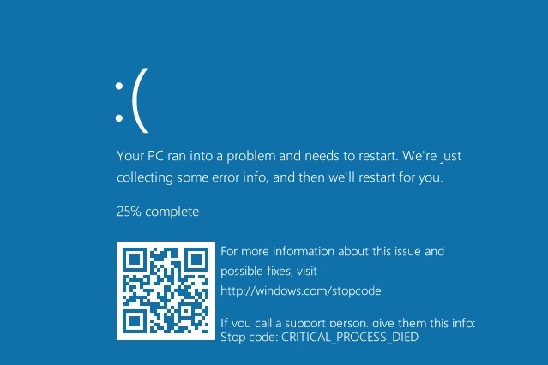The width and height of the screenshot is (548, 365).
Task: Click the QR code's top-left finder square
Action: (134, 259)
